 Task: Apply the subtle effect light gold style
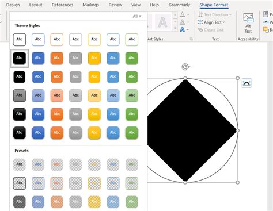click(94, 95)
